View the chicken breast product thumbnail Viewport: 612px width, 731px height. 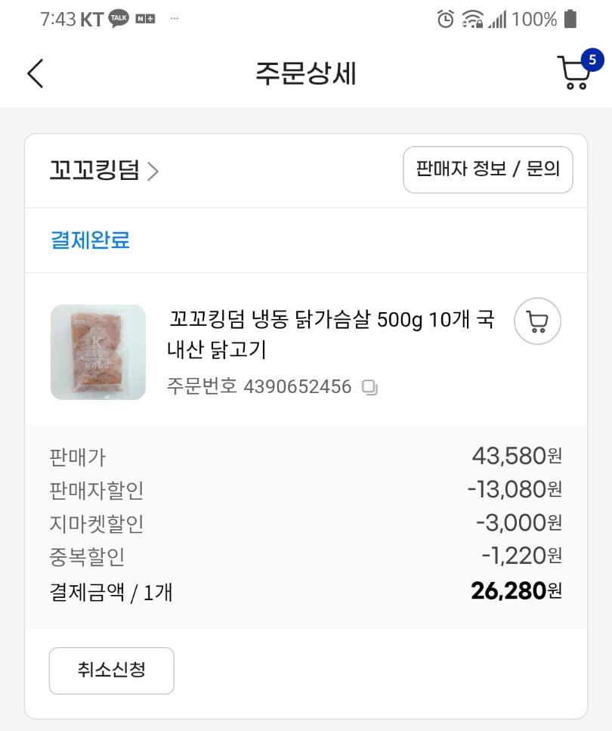pyautogui.click(x=98, y=352)
